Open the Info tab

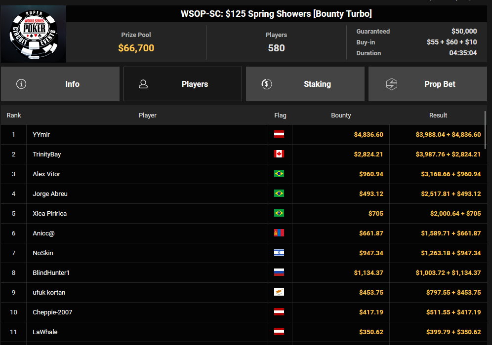pyautogui.click(x=60, y=84)
